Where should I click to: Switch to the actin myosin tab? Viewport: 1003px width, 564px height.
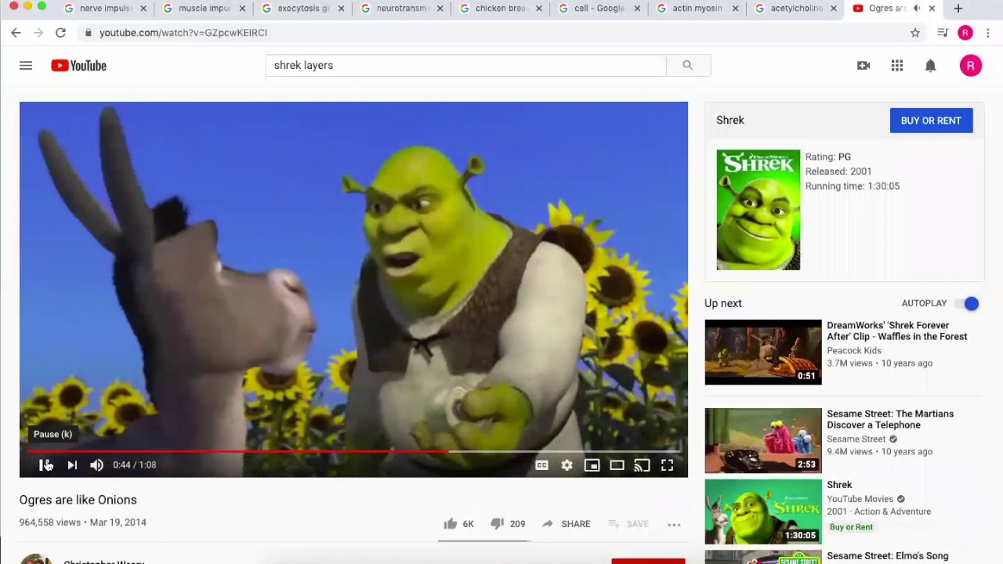(x=699, y=9)
